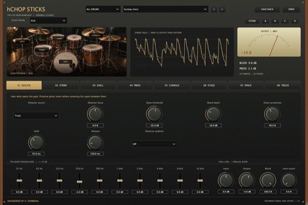Viewport: 308px width, 205px height.
Task: Click the 16 kHz EQ fader
Action: click(x=200, y=181)
